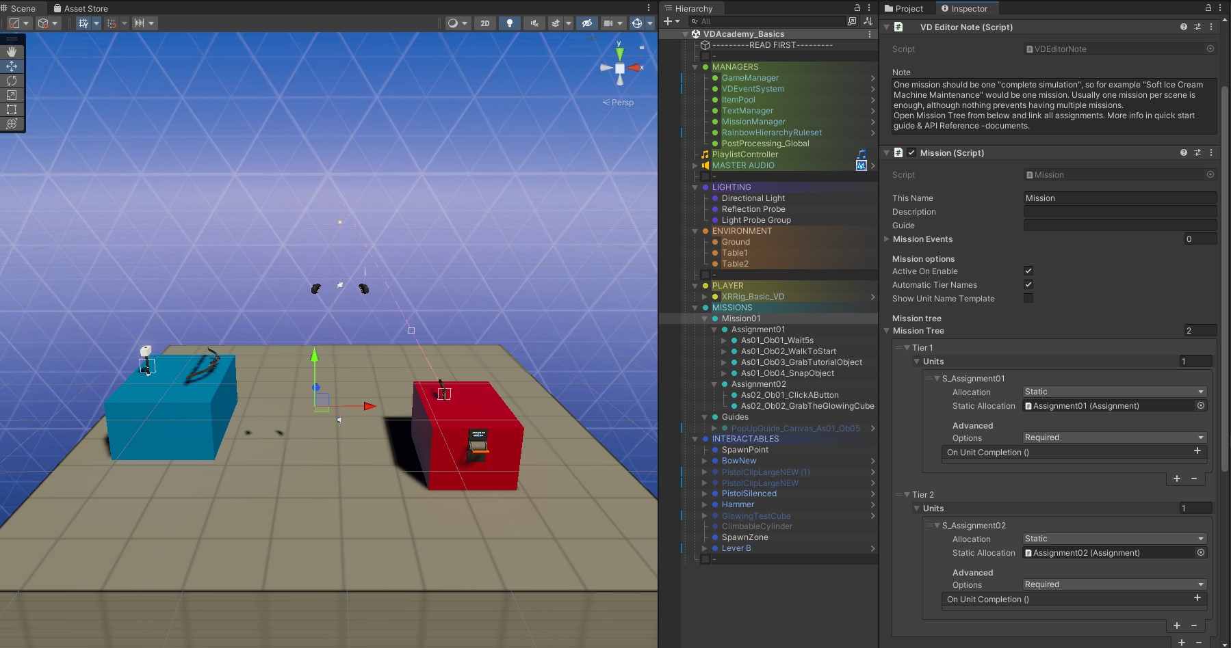The image size is (1231, 648).
Task: Open help for the Mission (Script) component
Action: pyautogui.click(x=1183, y=152)
